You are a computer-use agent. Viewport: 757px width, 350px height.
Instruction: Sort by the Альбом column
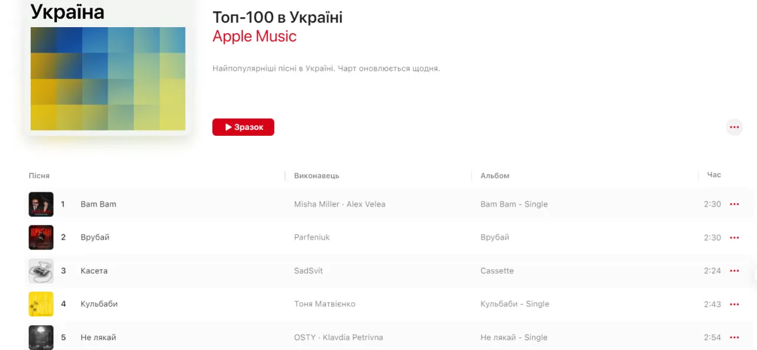(x=494, y=175)
